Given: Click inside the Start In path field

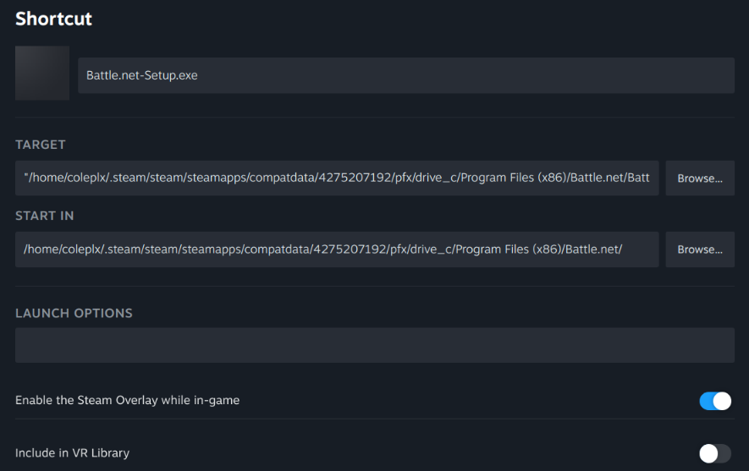Looking at the screenshot, I should (x=337, y=249).
